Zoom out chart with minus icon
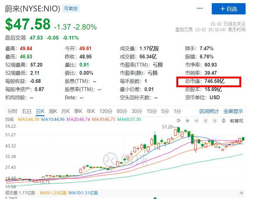This screenshot has width=260, height=199. click(x=196, y=121)
